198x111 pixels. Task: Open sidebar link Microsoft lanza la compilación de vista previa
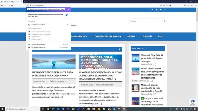pos(152,88)
